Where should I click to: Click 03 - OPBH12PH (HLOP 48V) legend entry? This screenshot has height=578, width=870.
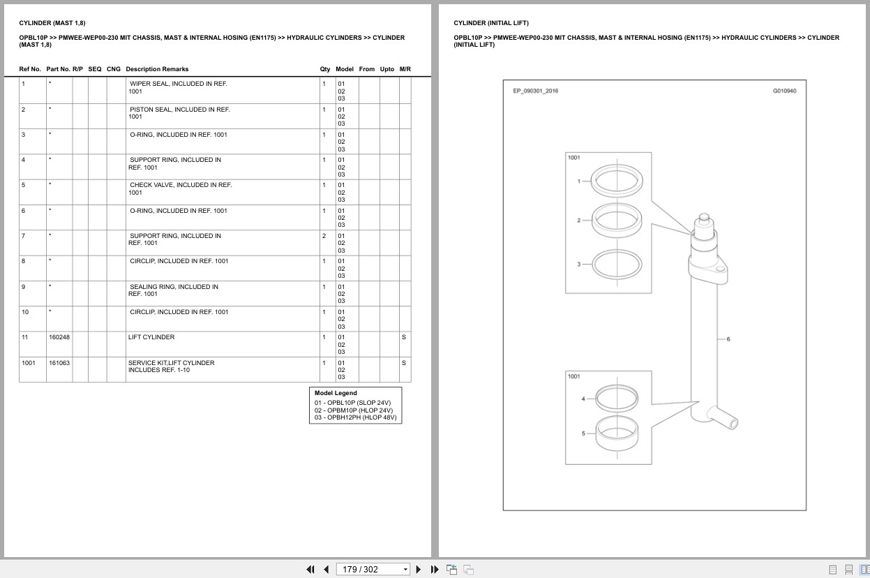[355, 417]
